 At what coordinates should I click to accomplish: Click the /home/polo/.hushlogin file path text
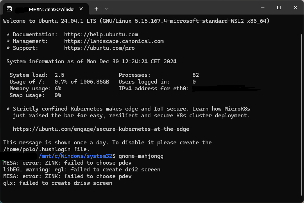[x=37, y=149]
